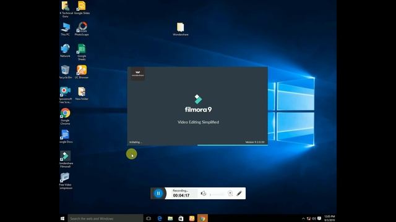Screen dimensions: 396x222
Task: Open the Network desktop icon
Action: point(65,51)
